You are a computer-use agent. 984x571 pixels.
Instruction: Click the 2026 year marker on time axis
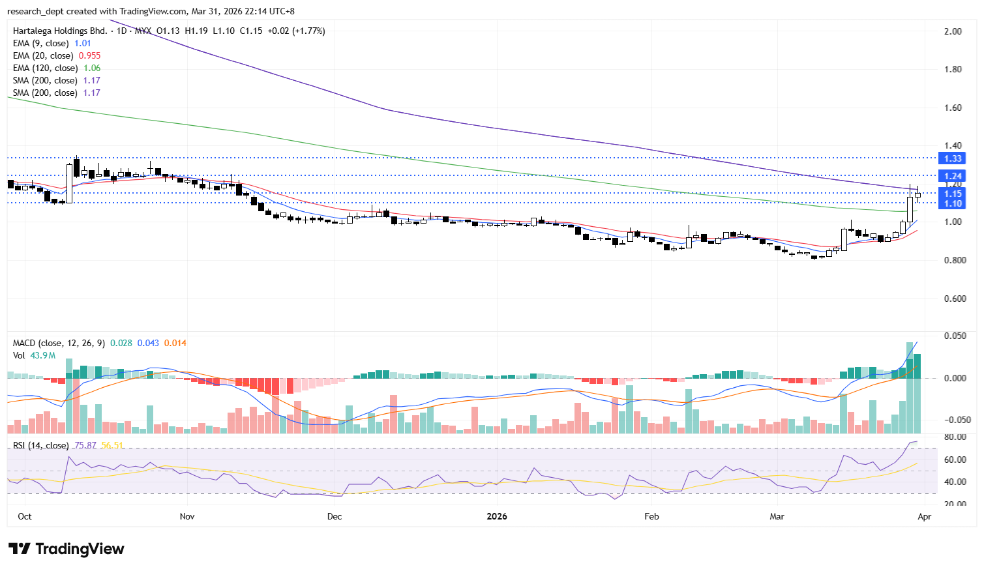(496, 516)
